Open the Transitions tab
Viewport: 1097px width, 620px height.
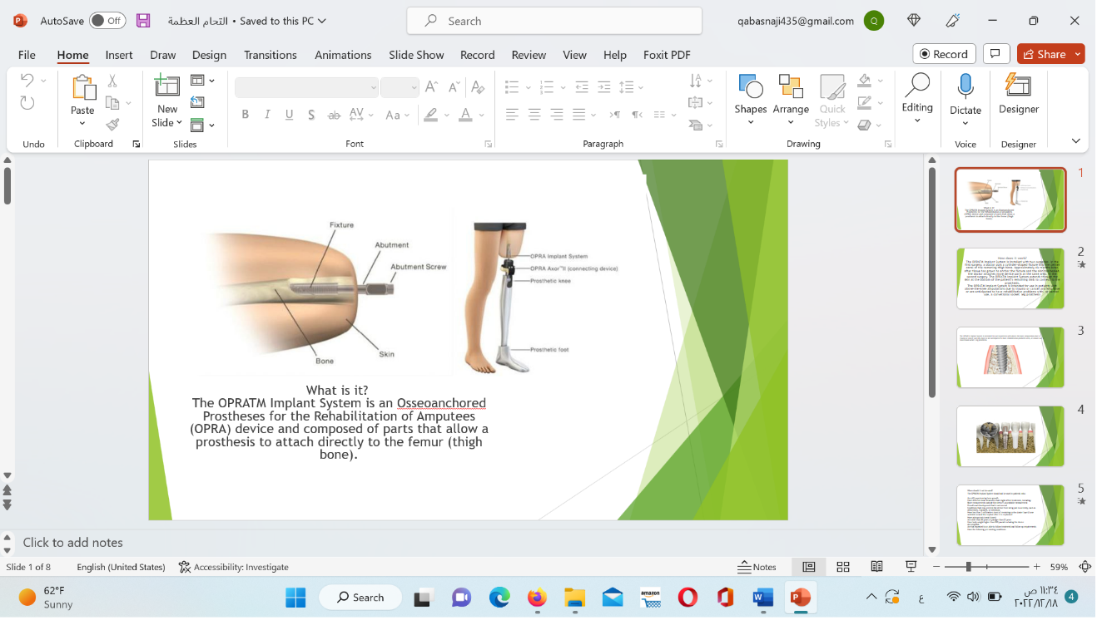(270, 55)
